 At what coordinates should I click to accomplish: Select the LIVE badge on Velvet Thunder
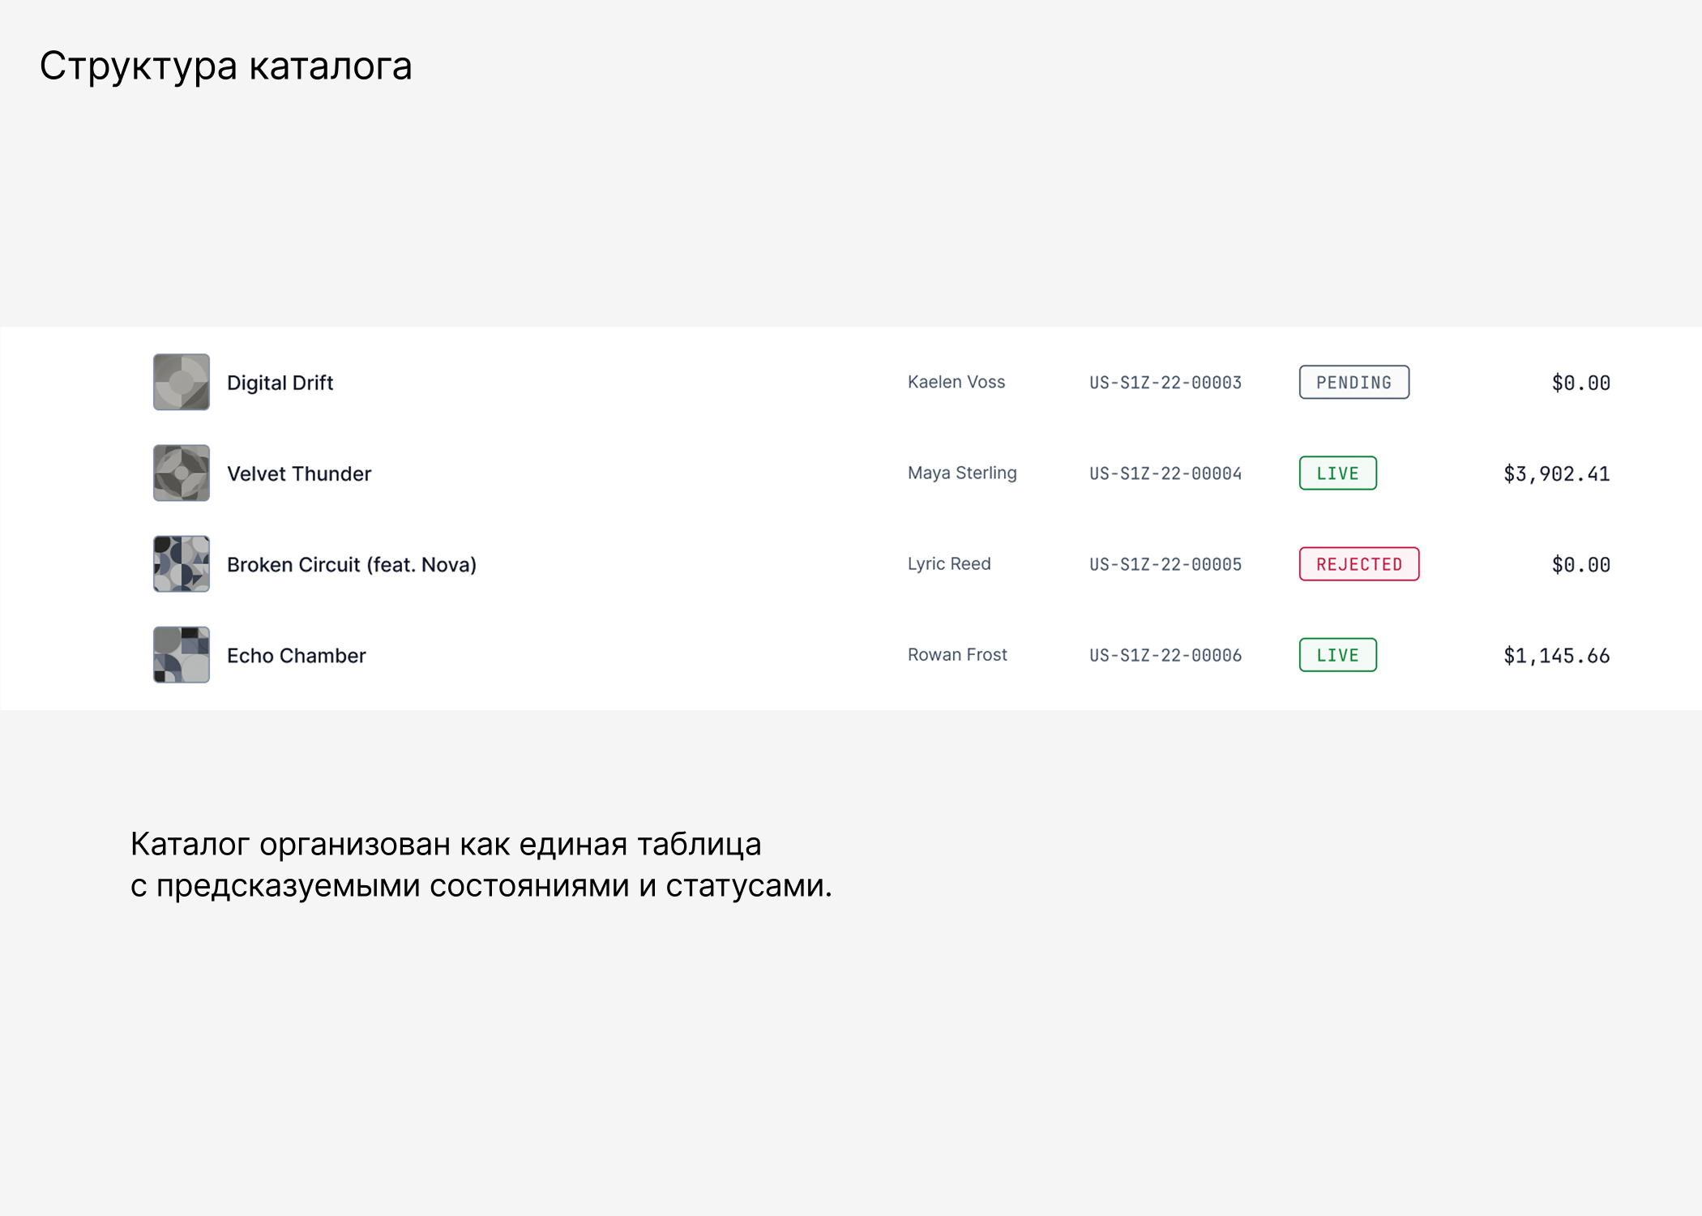[x=1337, y=473]
